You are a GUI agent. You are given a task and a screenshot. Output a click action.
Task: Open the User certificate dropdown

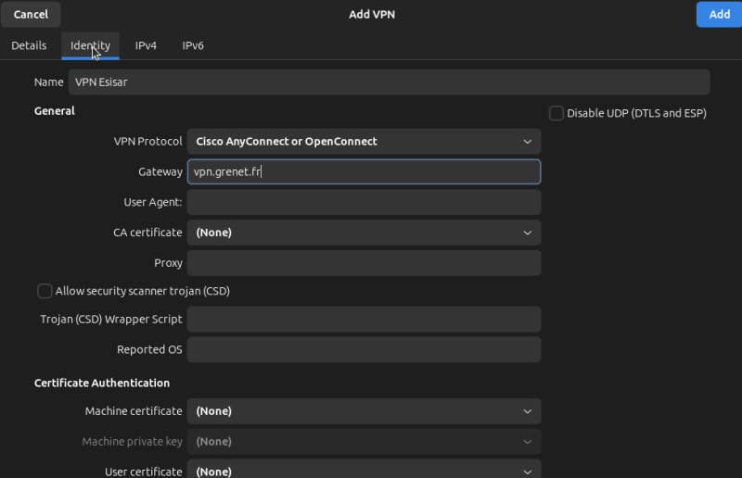tap(364, 471)
